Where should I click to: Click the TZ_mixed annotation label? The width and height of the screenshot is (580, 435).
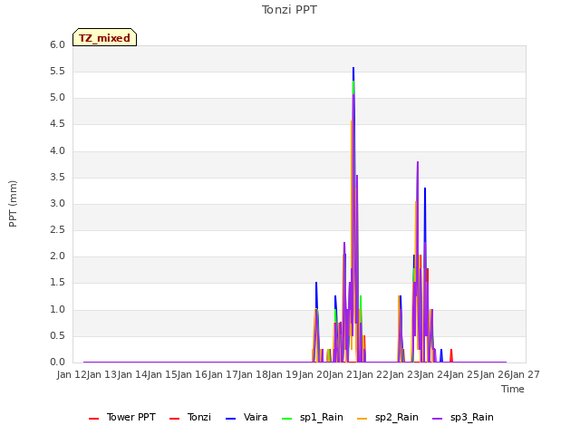click(105, 37)
